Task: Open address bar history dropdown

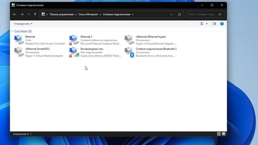Action: 171,14
